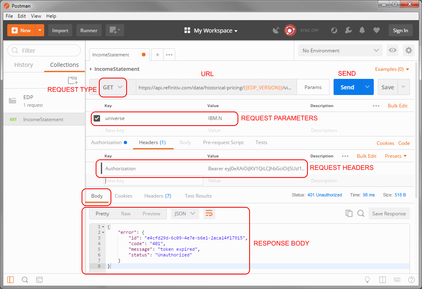Open Test Results tab

pos(199,196)
